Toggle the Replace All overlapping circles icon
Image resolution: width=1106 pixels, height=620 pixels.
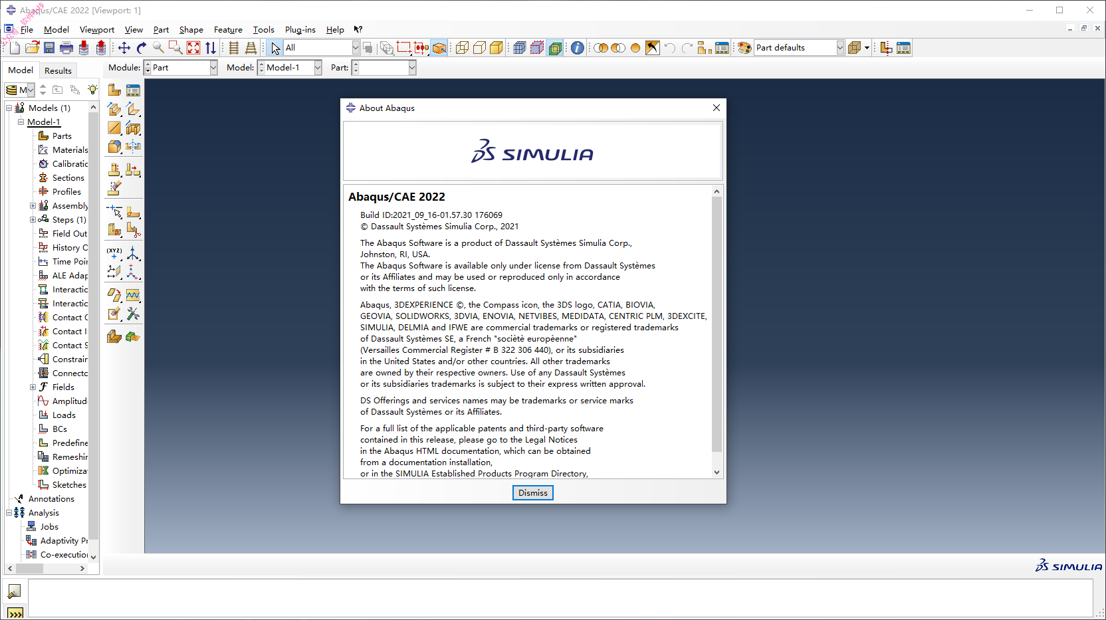601,48
